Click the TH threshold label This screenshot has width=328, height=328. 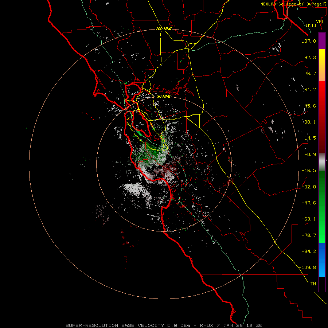(x=313, y=284)
